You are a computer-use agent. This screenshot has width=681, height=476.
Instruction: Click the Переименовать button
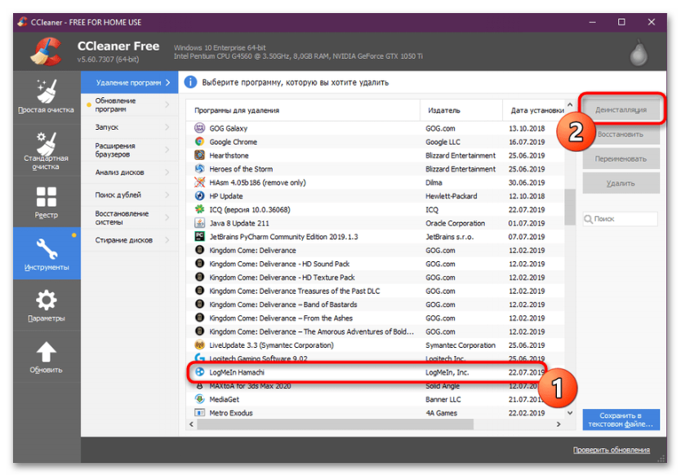click(621, 159)
